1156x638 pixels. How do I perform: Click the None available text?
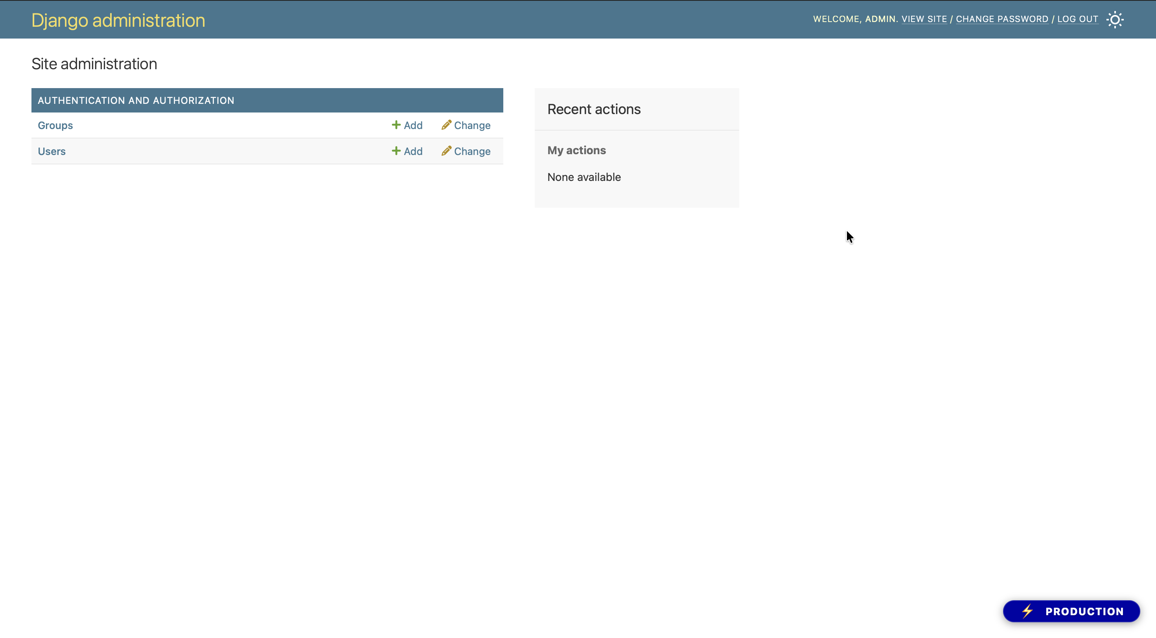click(584, 177)
